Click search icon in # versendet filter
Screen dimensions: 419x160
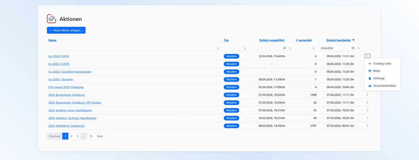tap(314, 48)
